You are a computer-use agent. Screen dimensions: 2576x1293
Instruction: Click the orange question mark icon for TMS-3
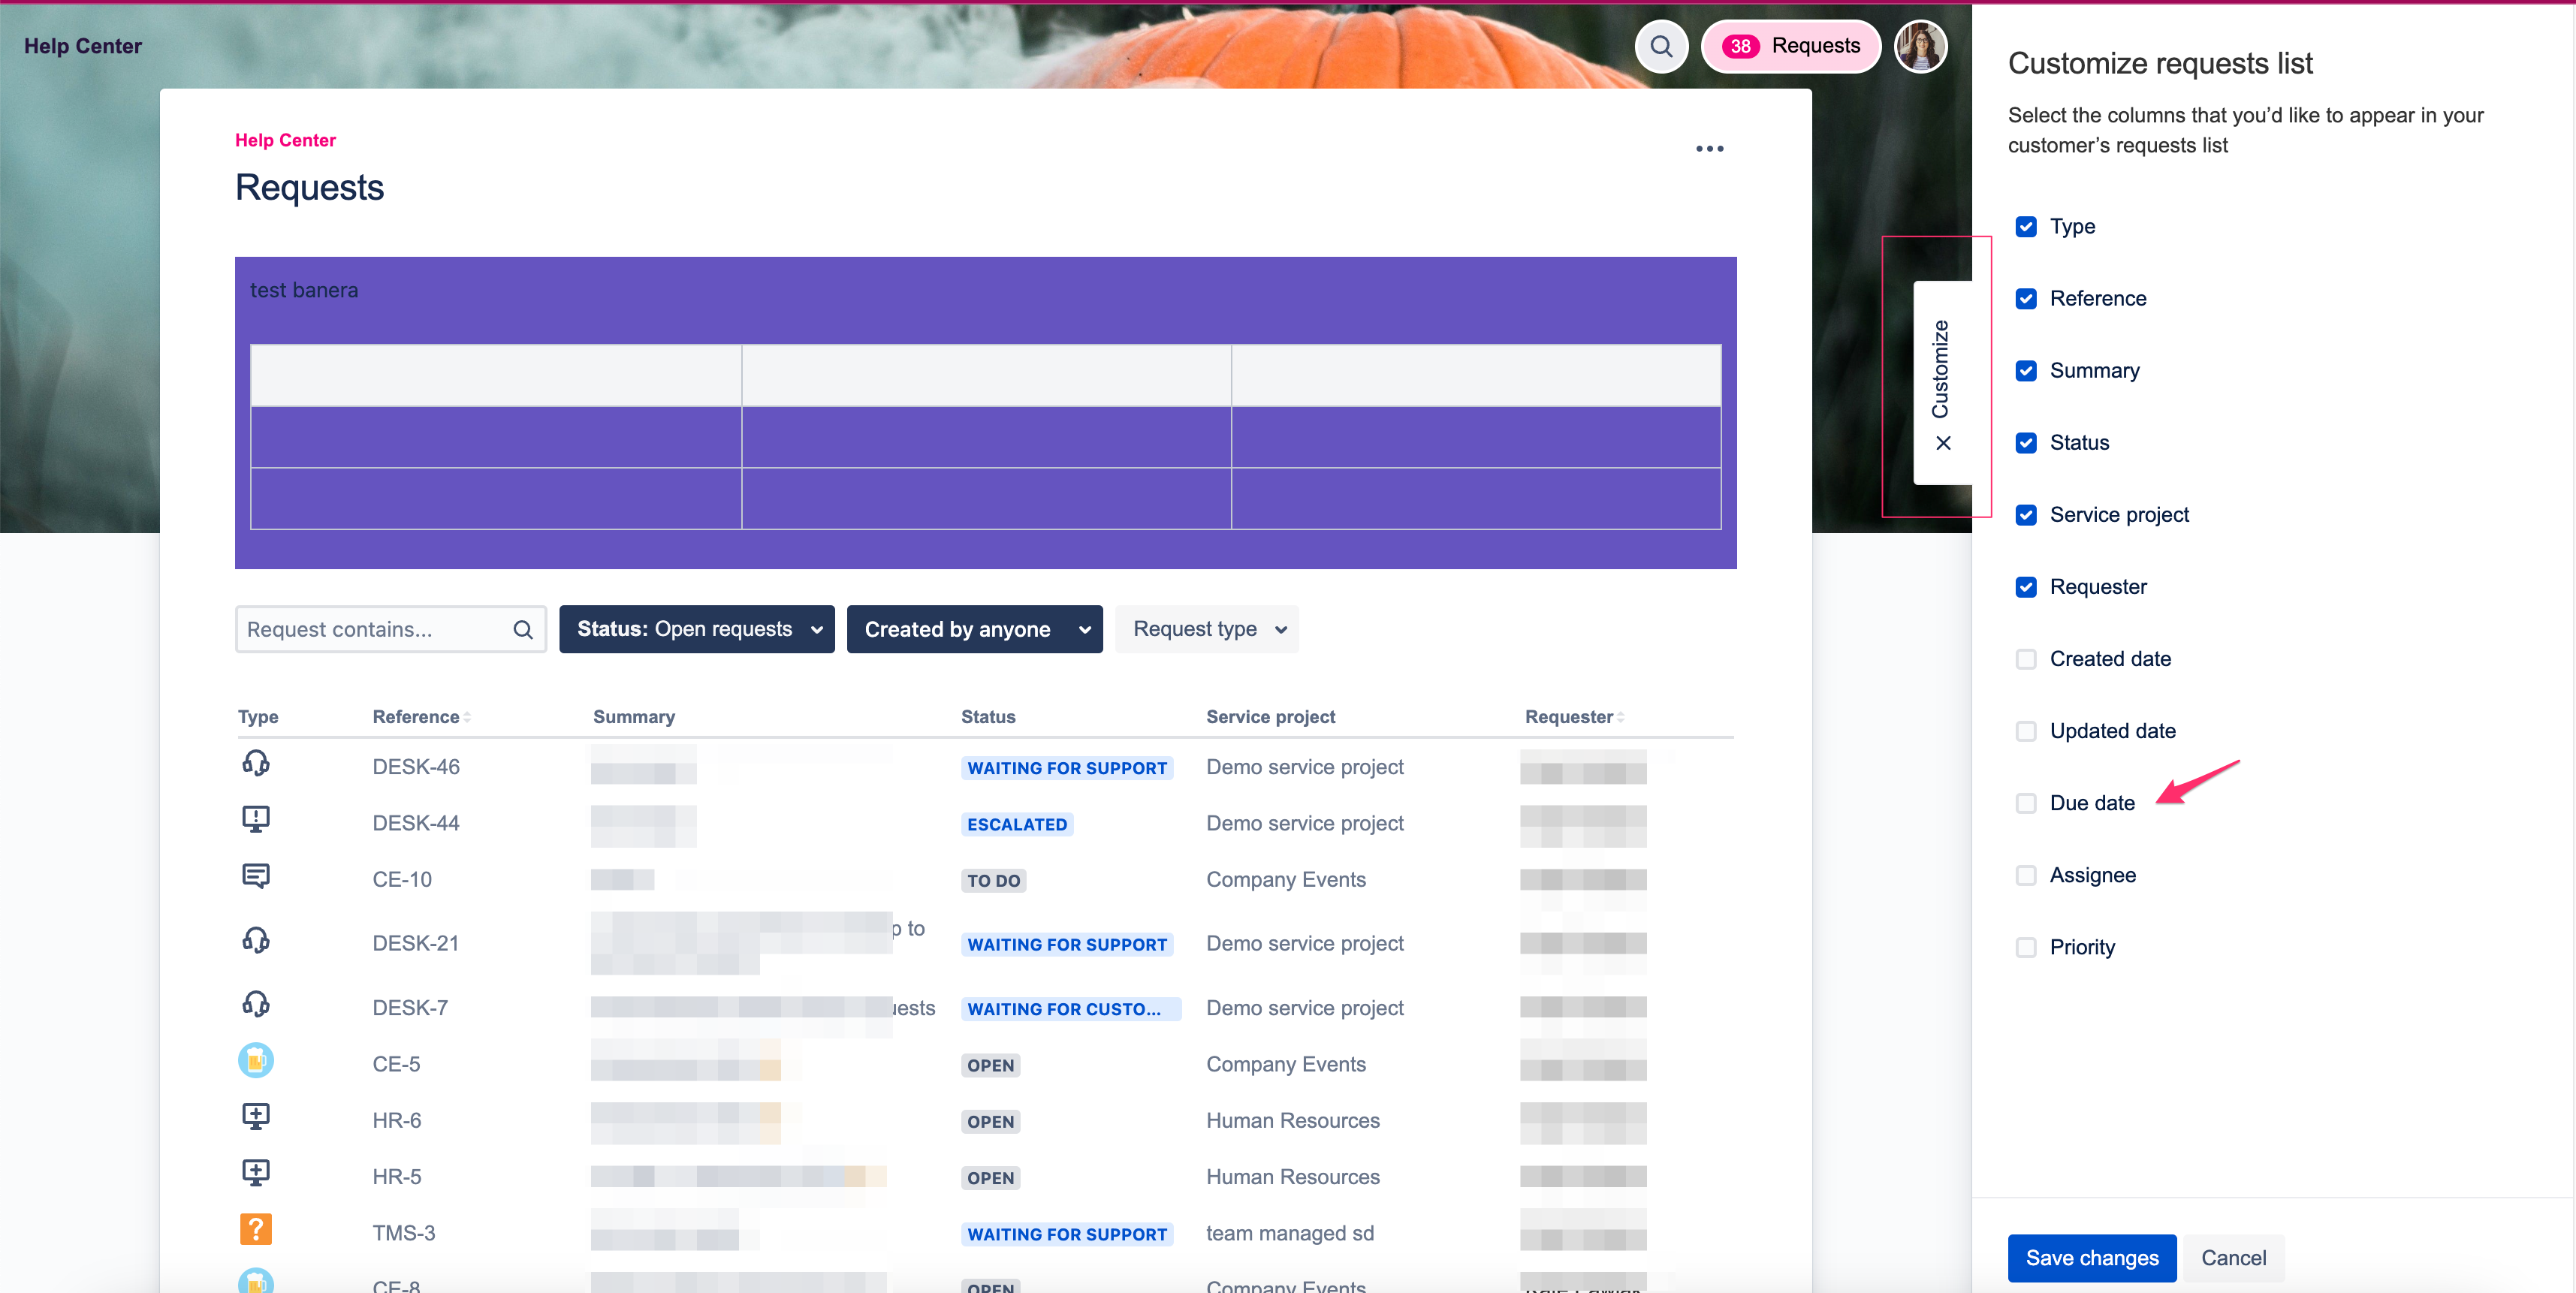pos(256,1230)
